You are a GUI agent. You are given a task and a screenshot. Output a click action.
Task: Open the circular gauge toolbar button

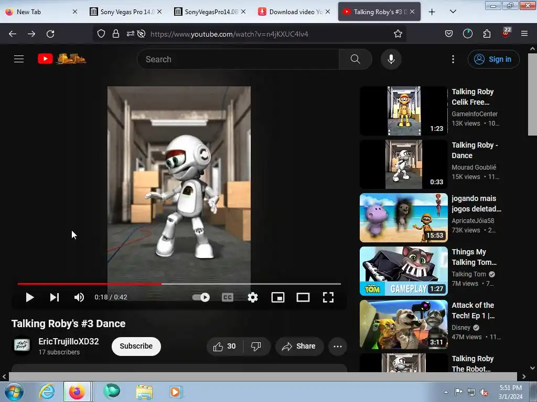tap(467, 34)
